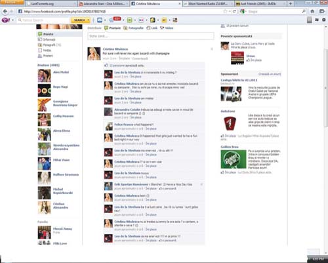Click the Castiga bilete la UCL2011 ad link

[x=239, y=80]
